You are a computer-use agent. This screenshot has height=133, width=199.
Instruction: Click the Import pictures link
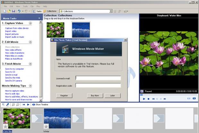12,34
